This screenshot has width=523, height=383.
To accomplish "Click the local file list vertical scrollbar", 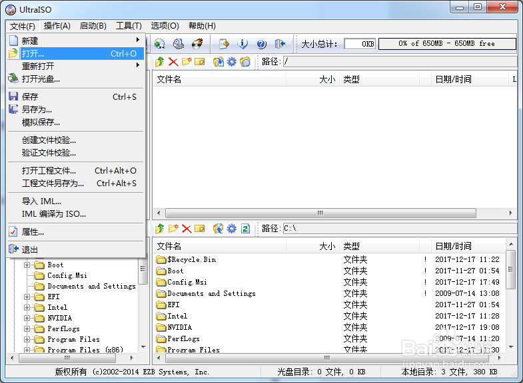I will pyautogui.click(x=510, y=295).
